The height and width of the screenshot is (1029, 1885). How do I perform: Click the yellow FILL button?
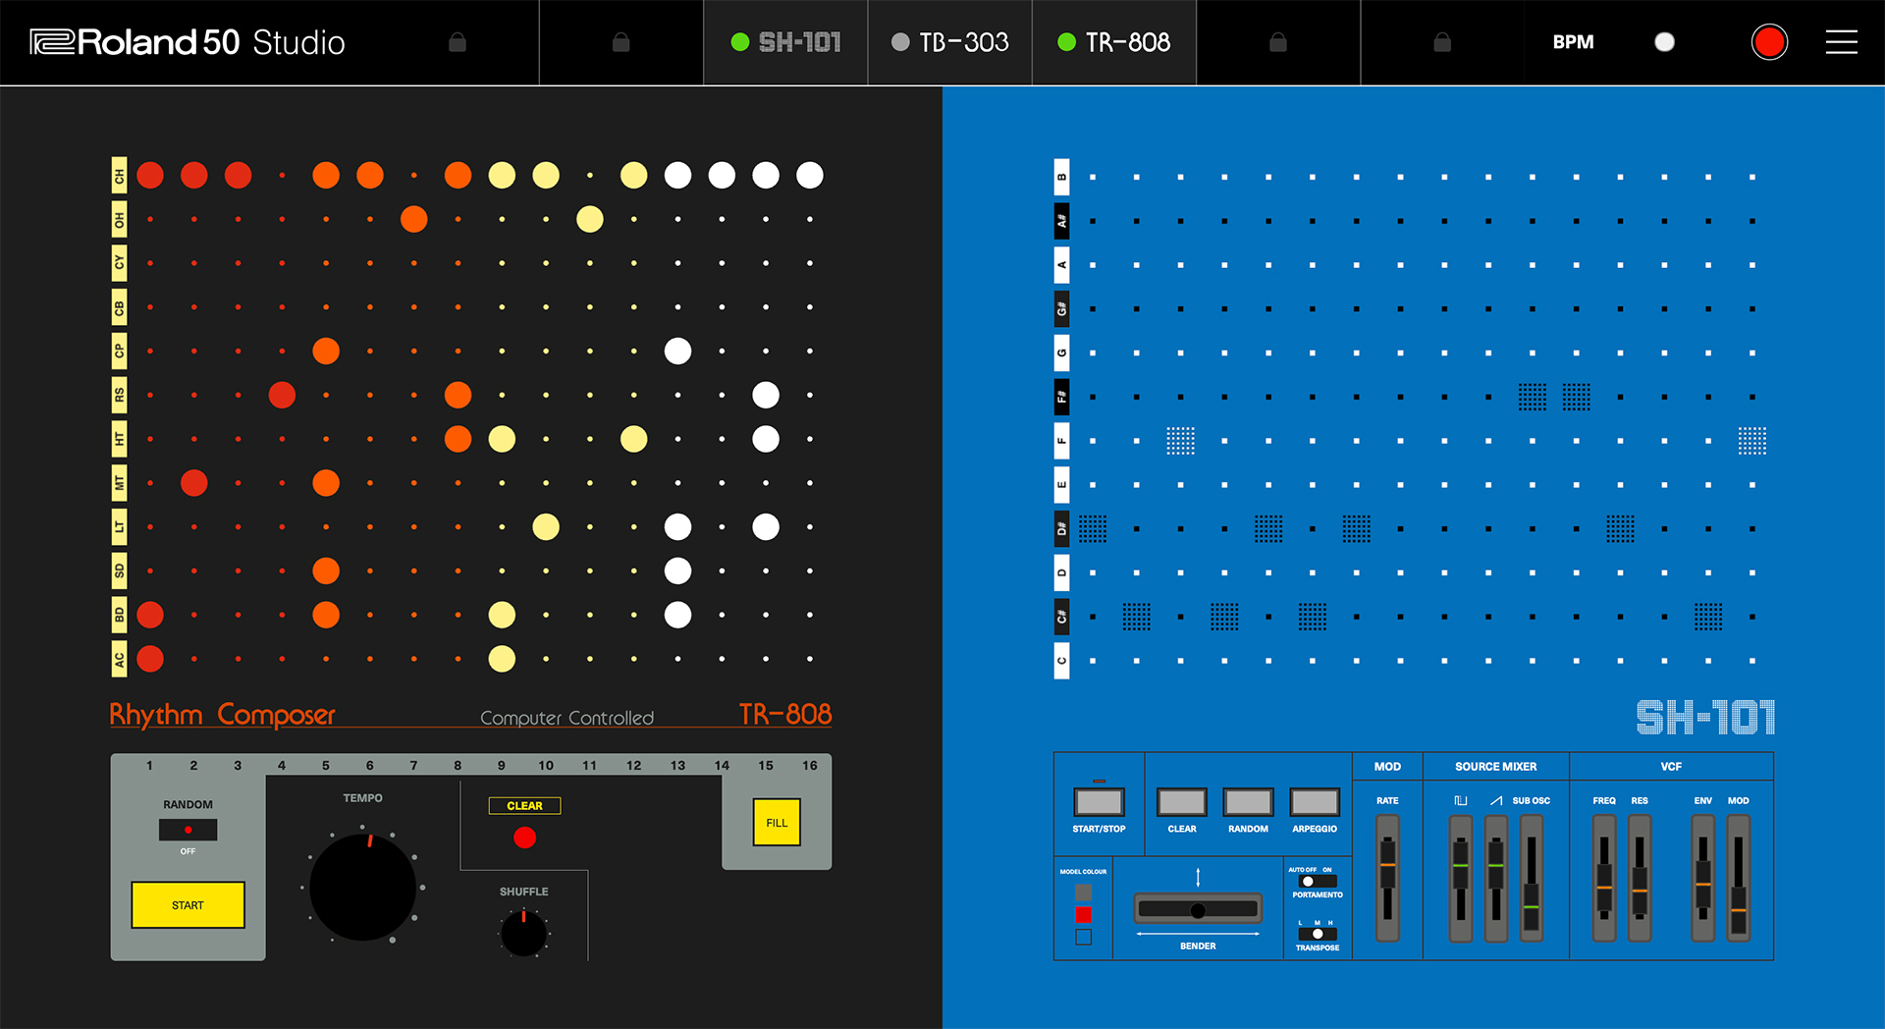coord(777,823)
